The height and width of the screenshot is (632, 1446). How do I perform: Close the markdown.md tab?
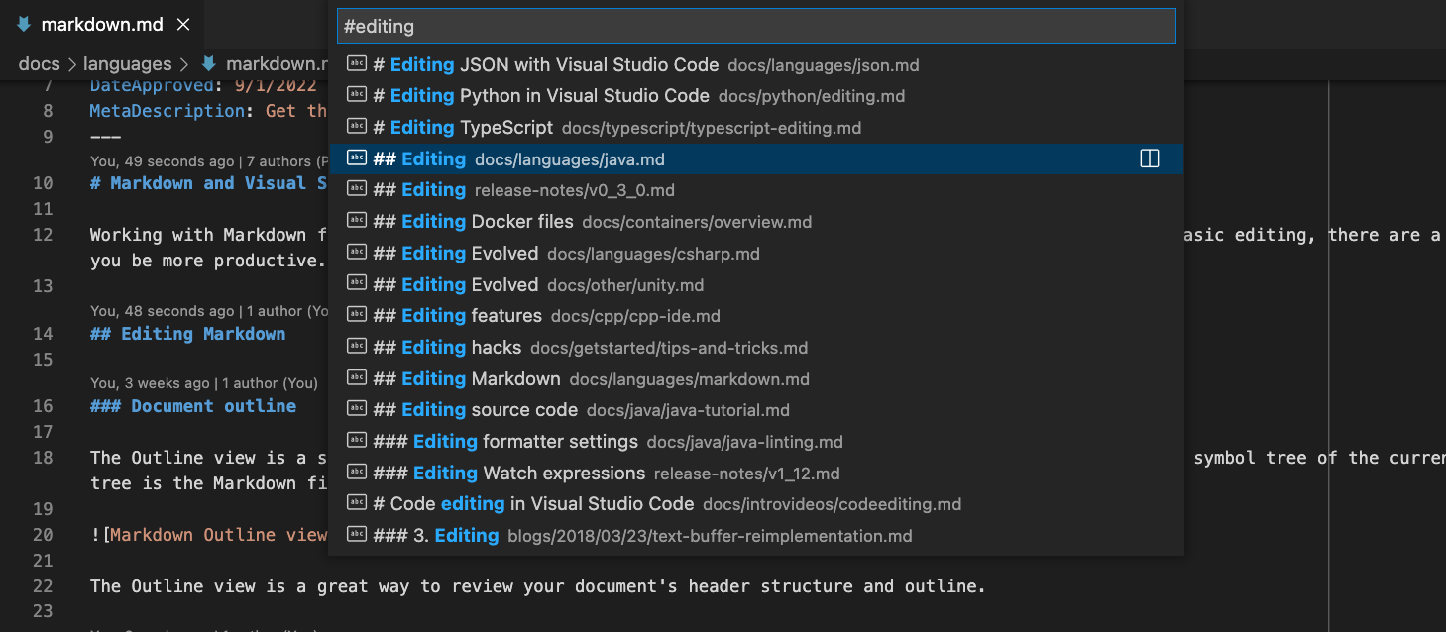coord(182,24)
